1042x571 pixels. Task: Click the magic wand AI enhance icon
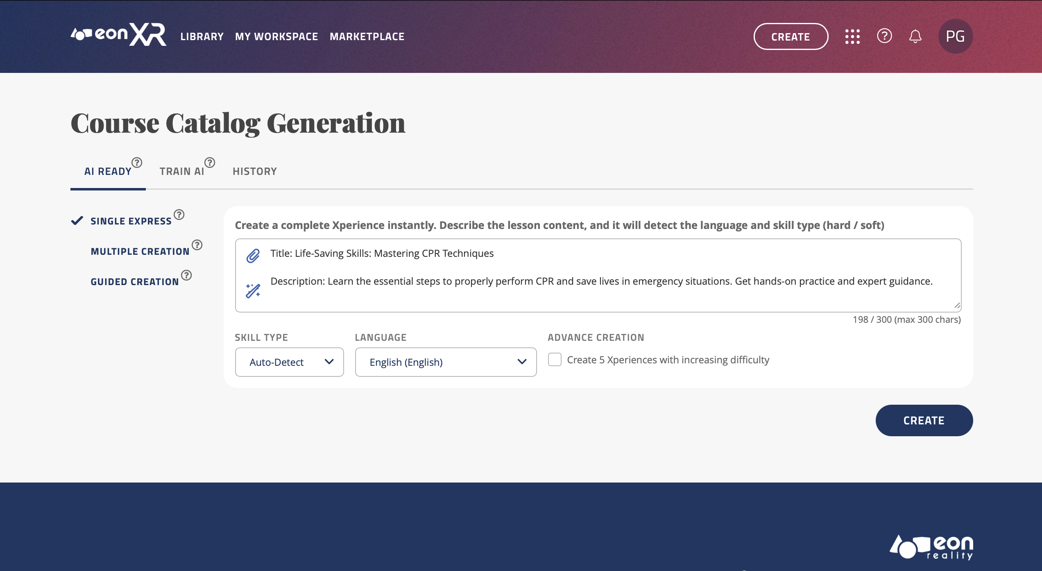[253, 290]
